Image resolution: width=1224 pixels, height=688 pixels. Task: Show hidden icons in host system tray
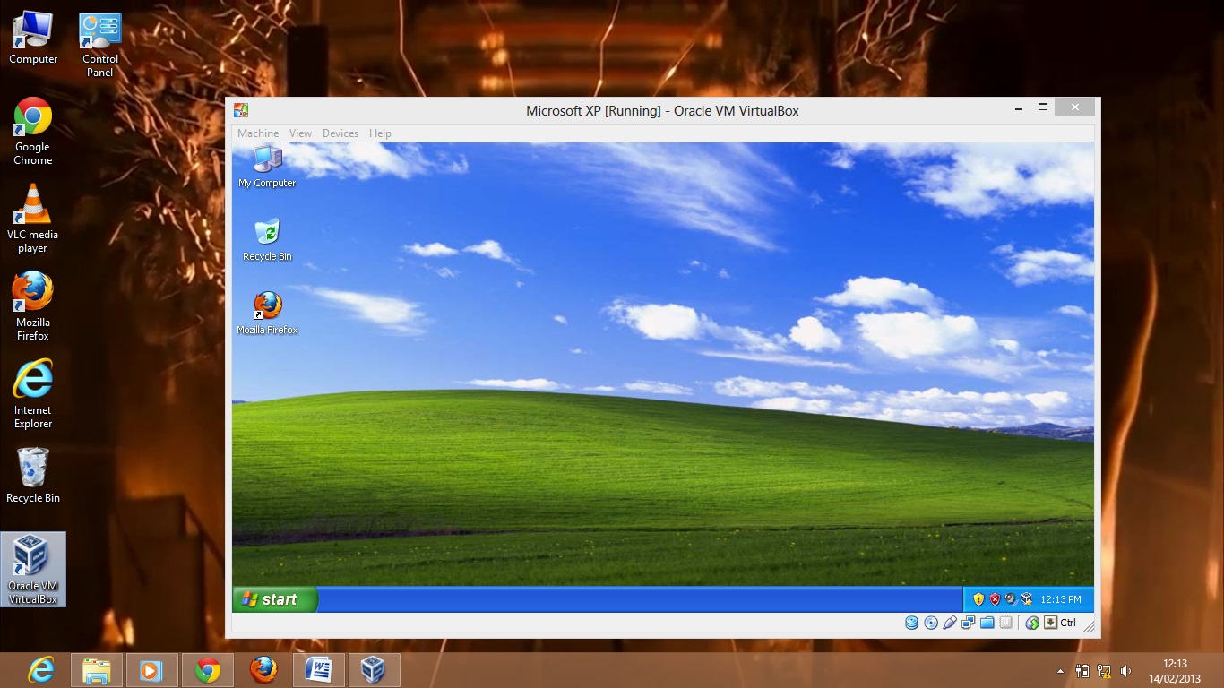click(1061, 671)
